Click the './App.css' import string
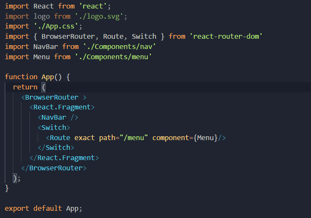The width and height of the screenshot is (311, 218). (x=56, y=26)
